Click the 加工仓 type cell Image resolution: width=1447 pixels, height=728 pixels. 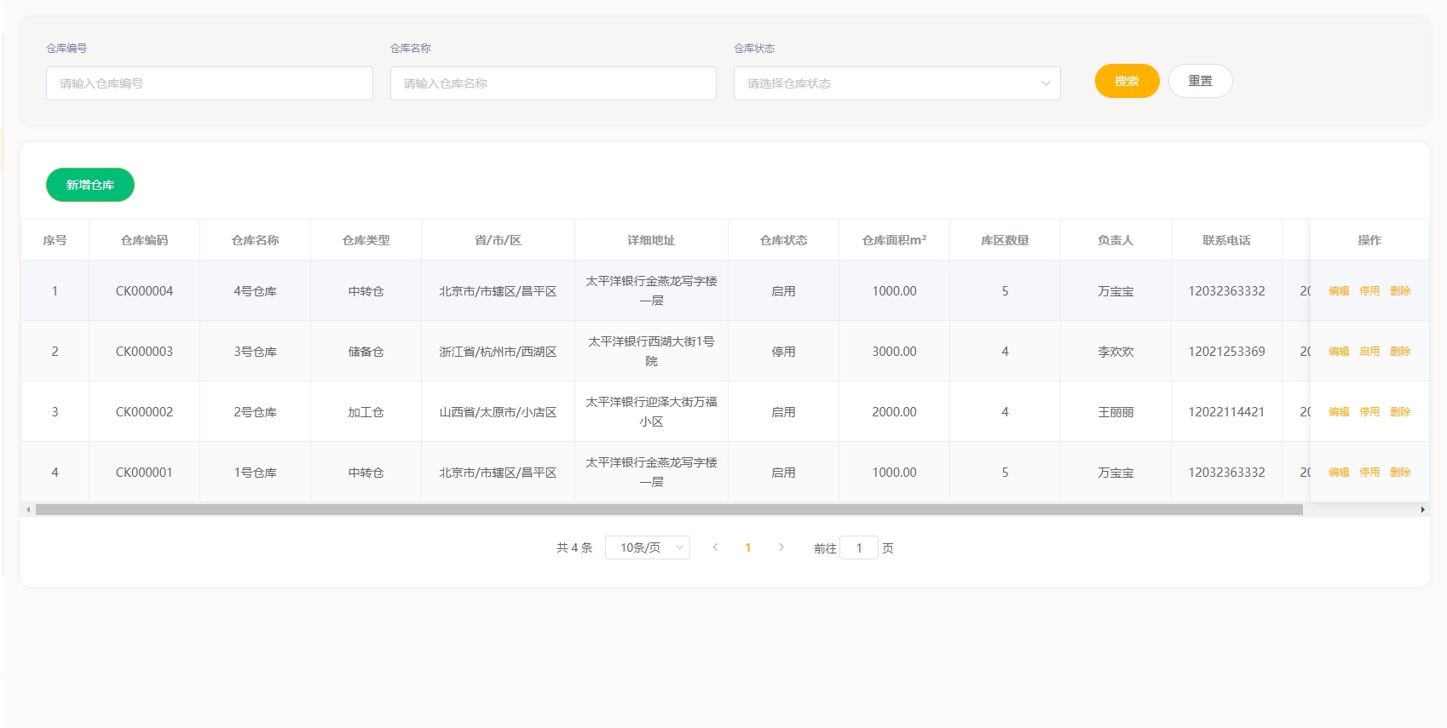366,412
